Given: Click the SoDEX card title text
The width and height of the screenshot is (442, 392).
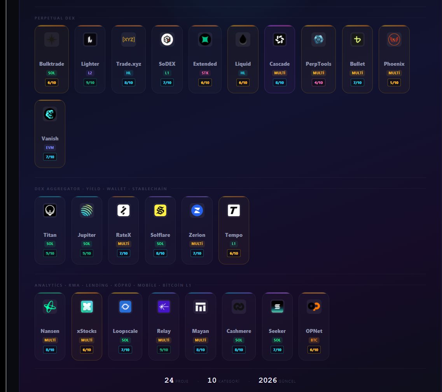Looking at the screenshot, I should (x=167, y=64).
